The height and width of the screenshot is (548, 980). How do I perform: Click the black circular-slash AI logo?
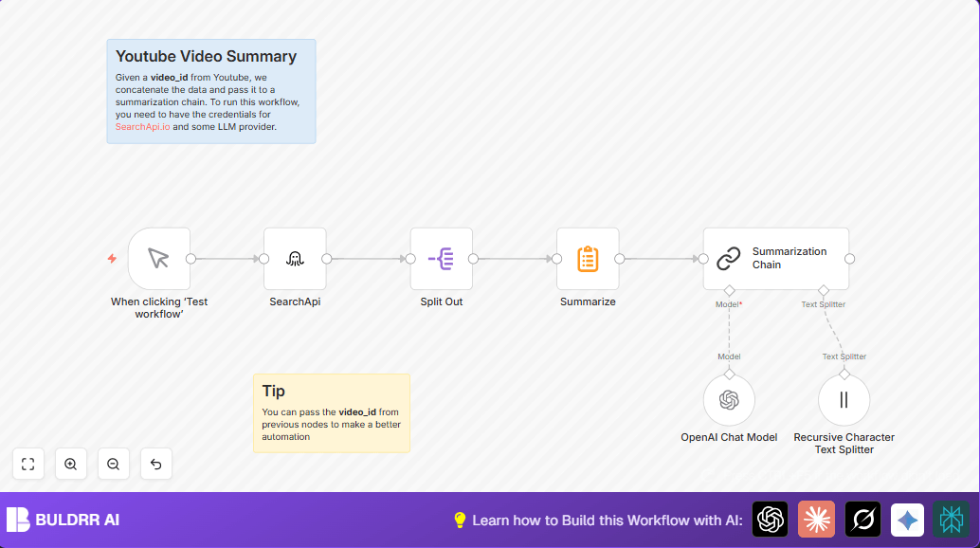click(862, 520)
